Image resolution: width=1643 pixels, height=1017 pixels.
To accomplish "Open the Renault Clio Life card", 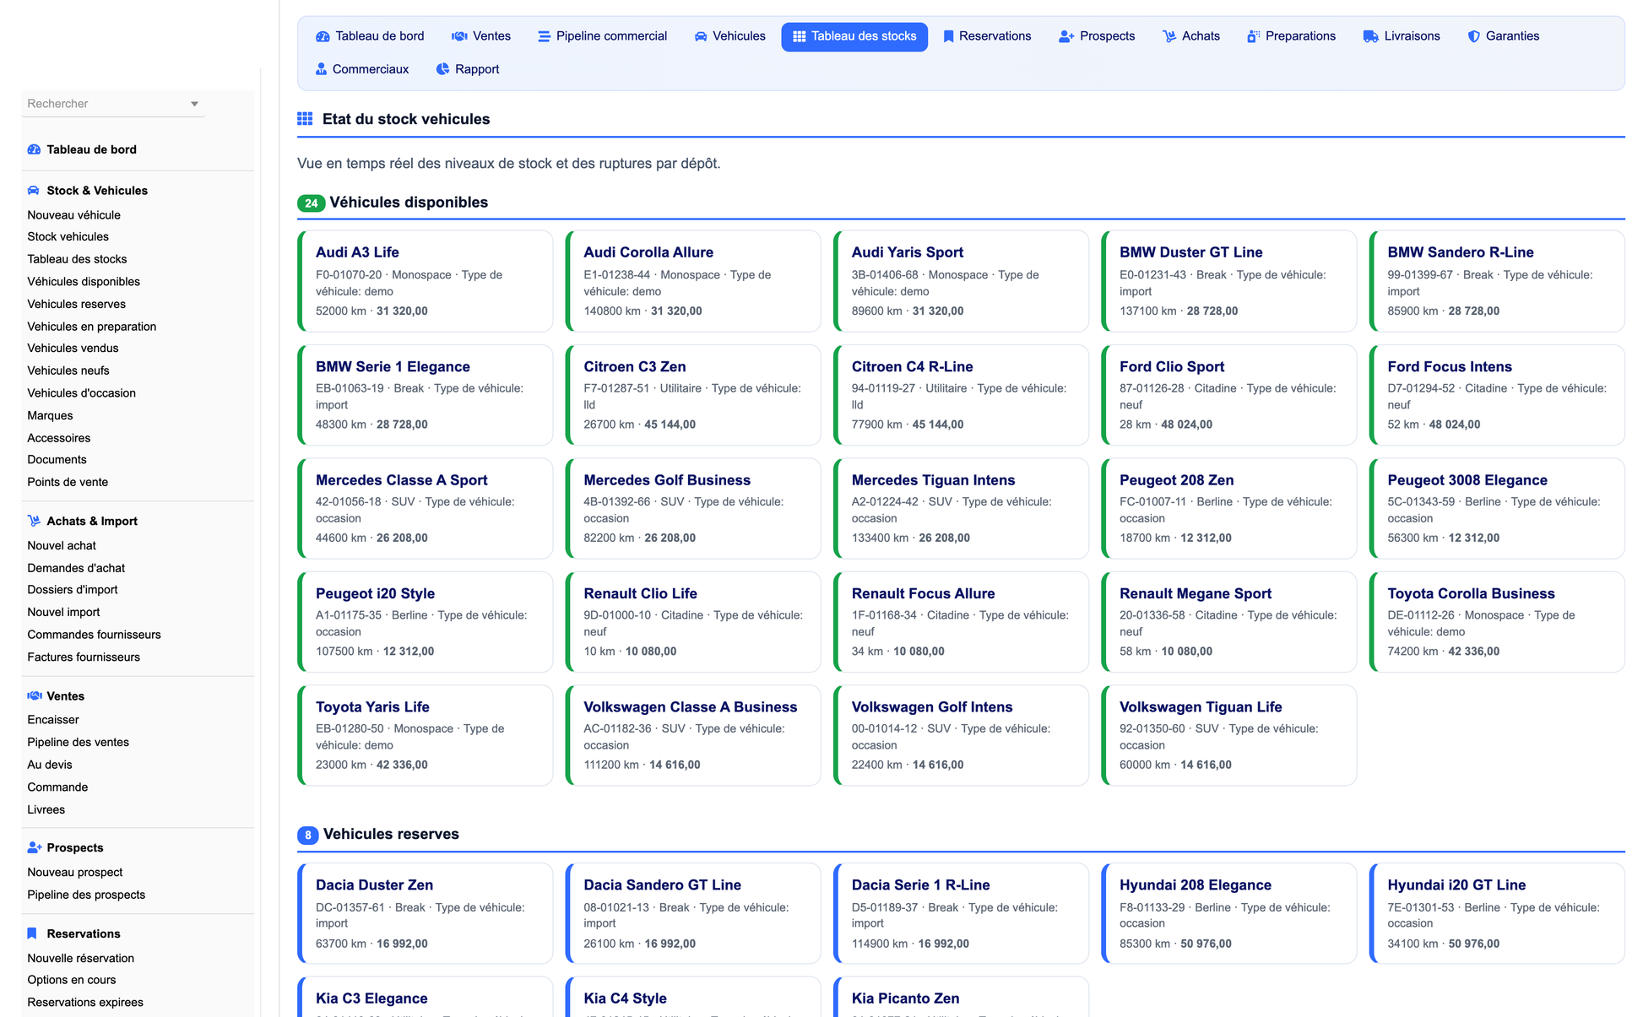I will 693,622.
